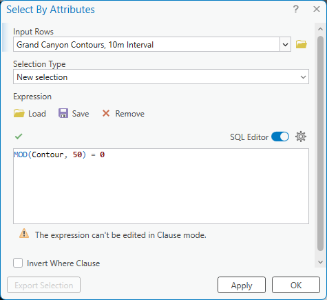Click the Select By Attributes title
Image resolution: width=327 pixels, height=300 pixels.
(x=50, y=10)
